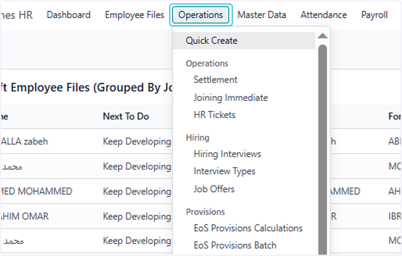
Task: Click the MED MOHAMMED name cell
Action: 36,191
